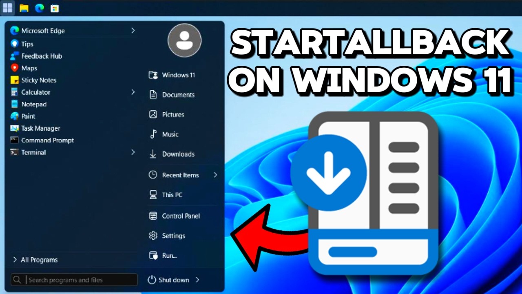Click the Calculator icon
This screenshot has height=294, width=522.
click(x=15, y=92)
